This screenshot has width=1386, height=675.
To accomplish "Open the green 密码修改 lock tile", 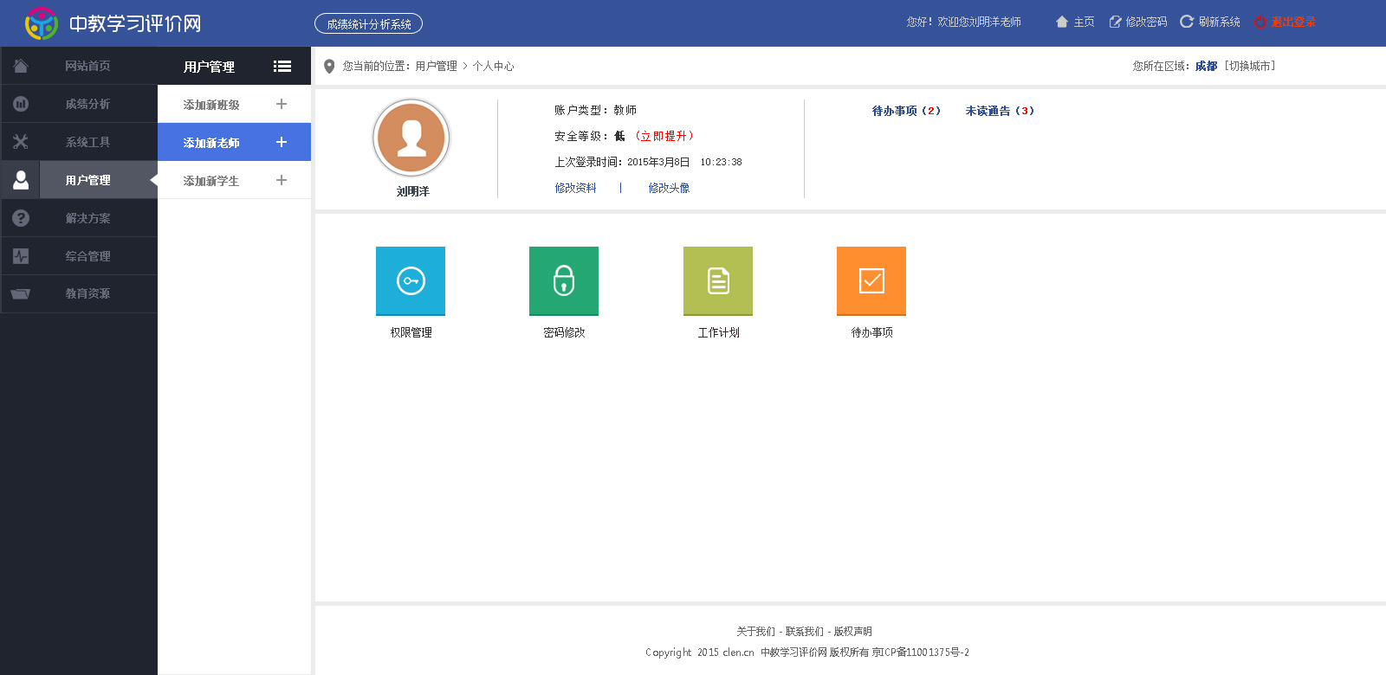I will 564,281.
